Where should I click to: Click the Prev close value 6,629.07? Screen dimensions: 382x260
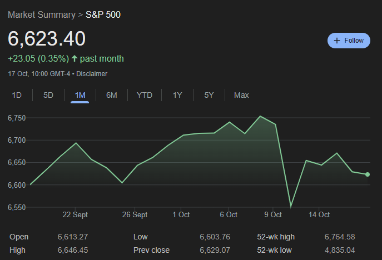215,250
